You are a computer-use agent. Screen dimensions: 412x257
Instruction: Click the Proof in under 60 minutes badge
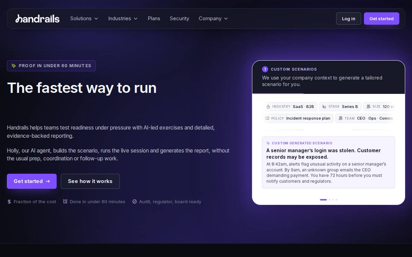tap(51, 66)
